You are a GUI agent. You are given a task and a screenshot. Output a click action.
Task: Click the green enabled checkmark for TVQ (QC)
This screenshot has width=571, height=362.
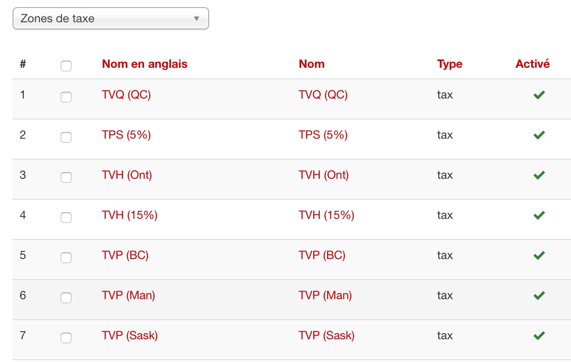(539, 95)
